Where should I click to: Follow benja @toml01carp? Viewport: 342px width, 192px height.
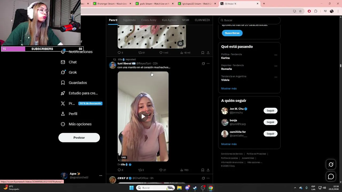(270, 122)
